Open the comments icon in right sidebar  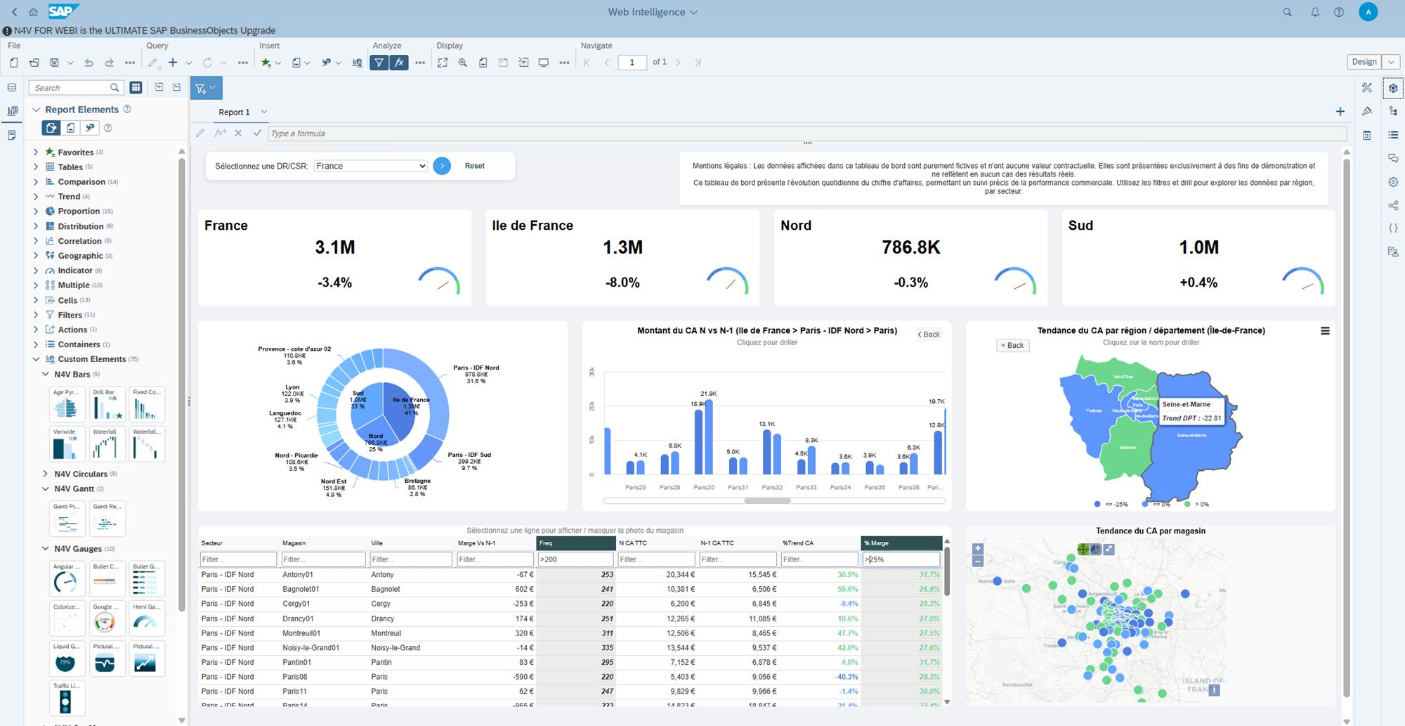1393,159
